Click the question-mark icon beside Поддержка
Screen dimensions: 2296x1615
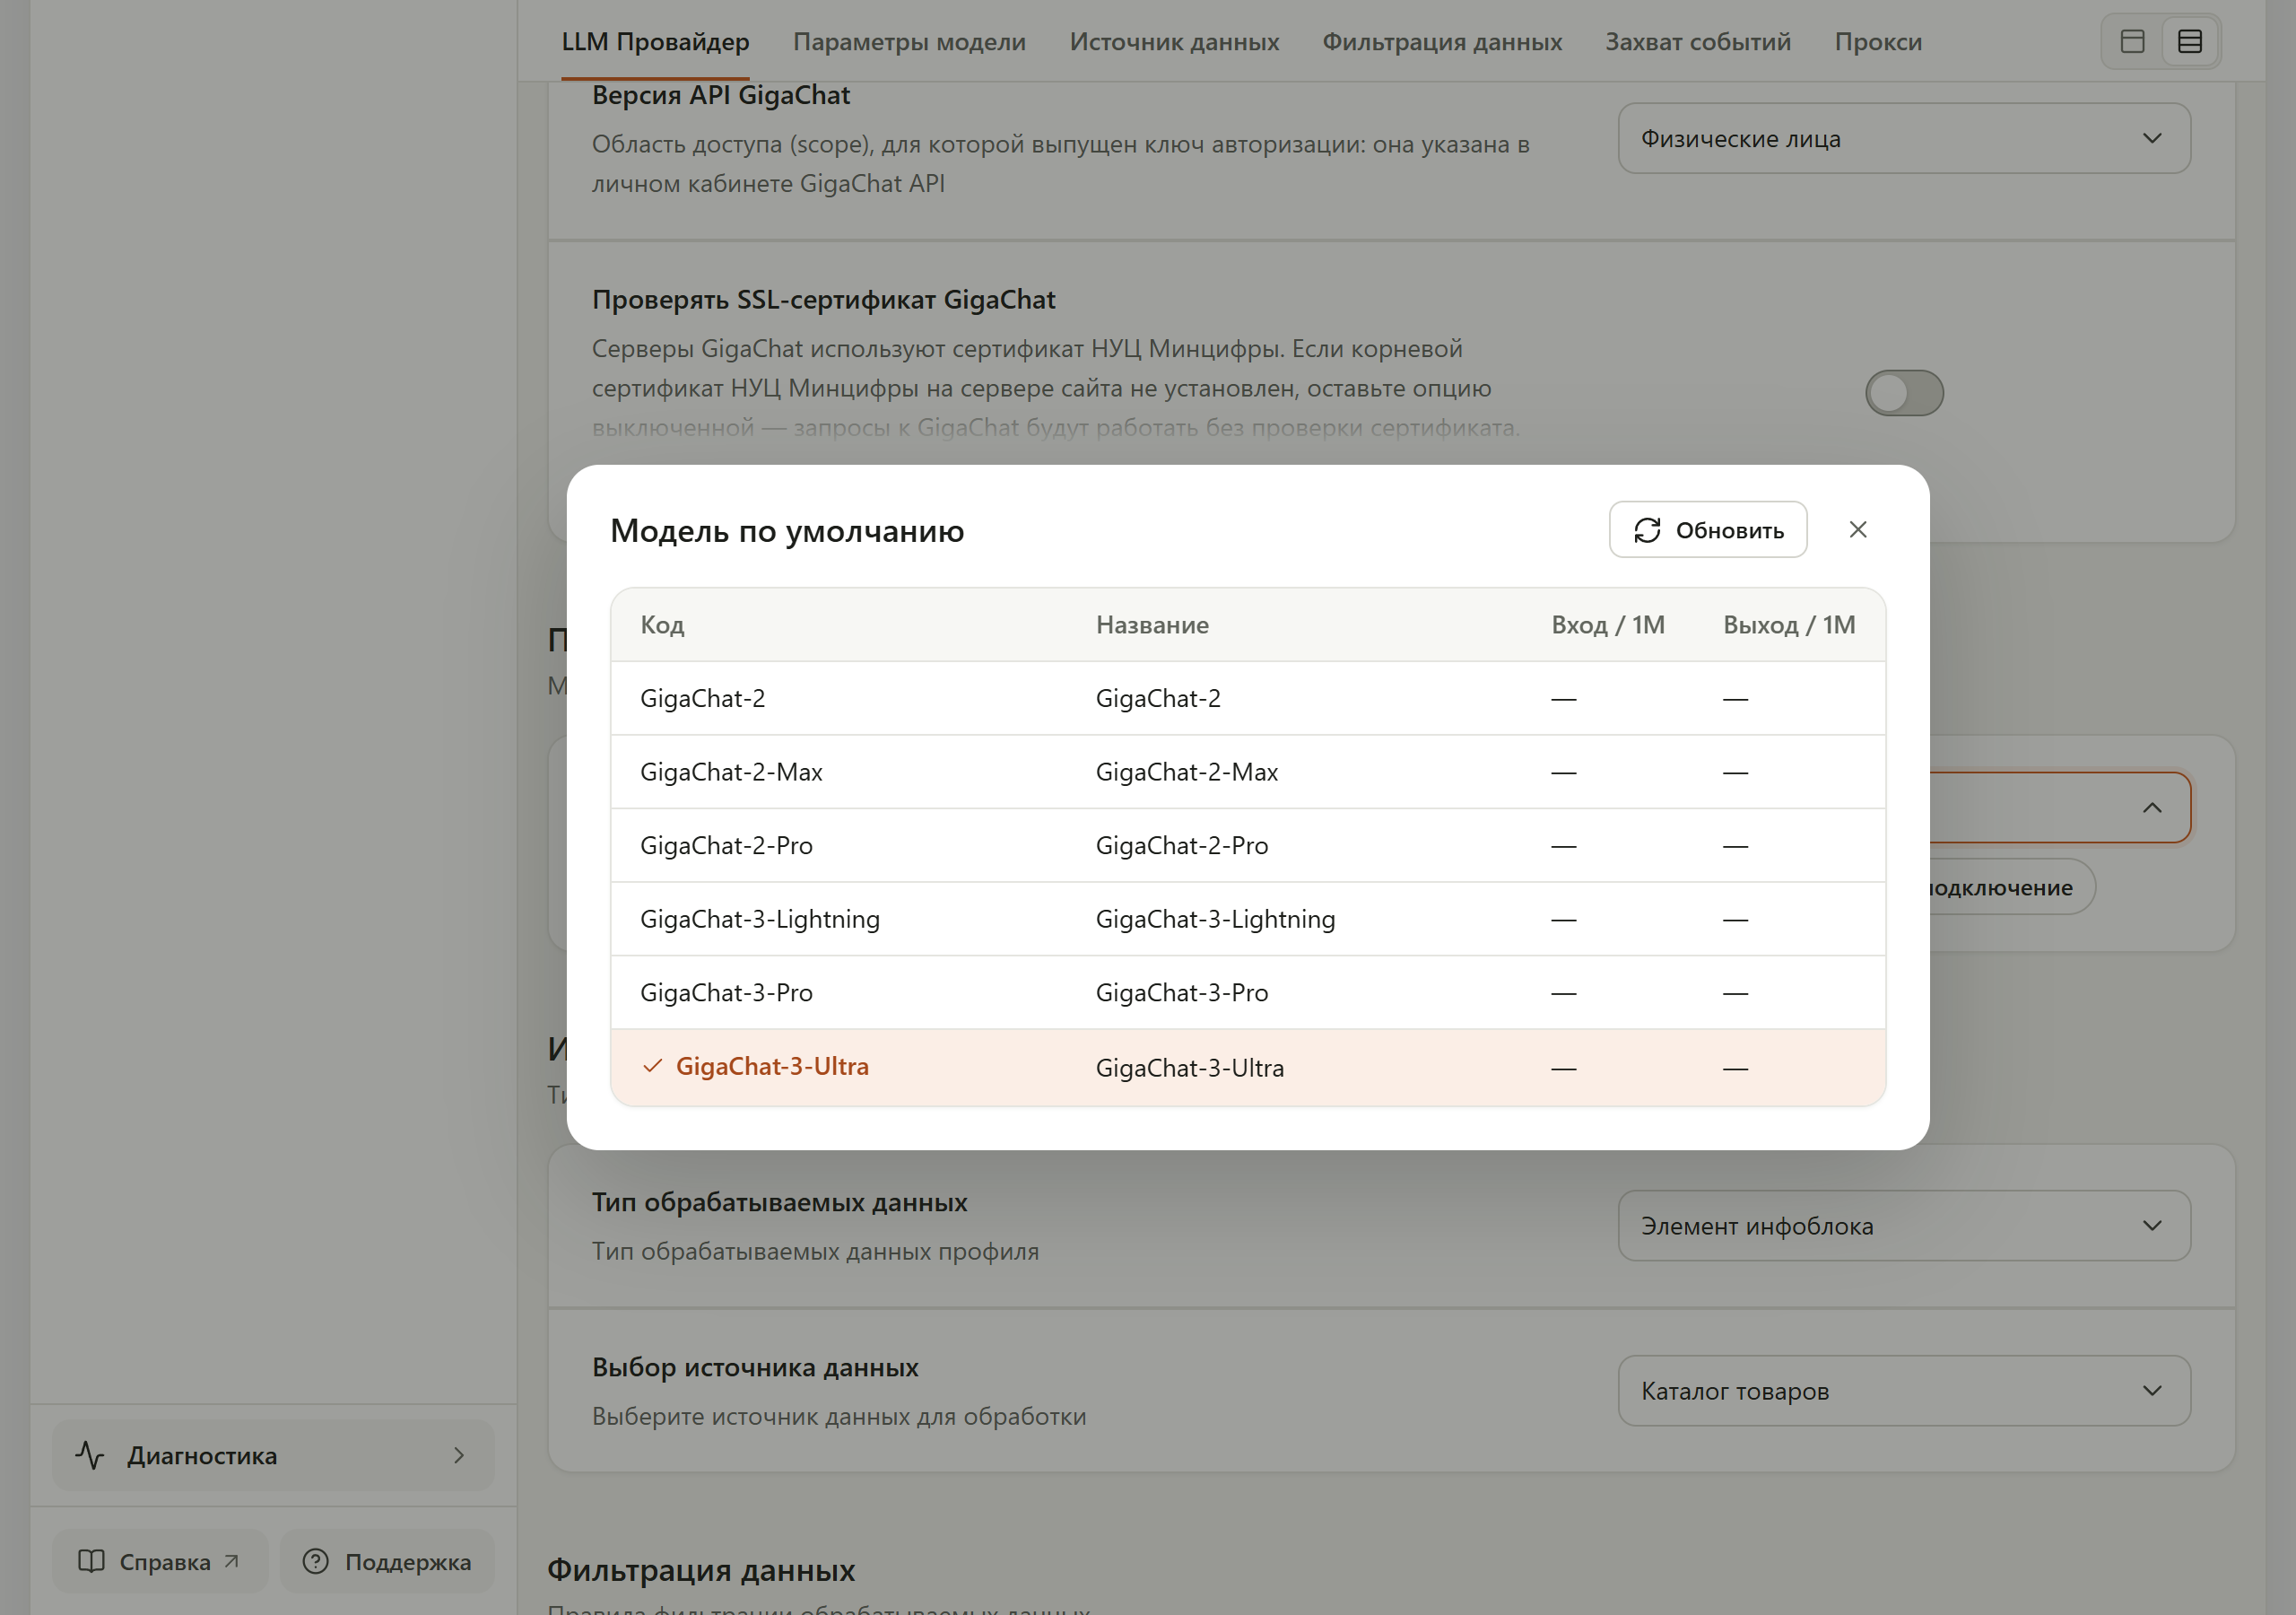pyautogui.click(x=315, y=1561)
